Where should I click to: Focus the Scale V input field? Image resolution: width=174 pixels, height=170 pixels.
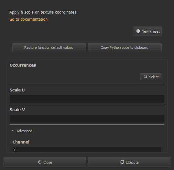(x=87, y=119)
